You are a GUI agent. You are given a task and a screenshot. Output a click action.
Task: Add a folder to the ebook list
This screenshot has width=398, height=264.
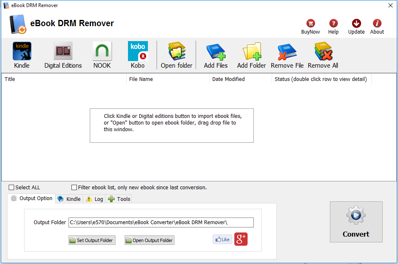tap(251, 54)
